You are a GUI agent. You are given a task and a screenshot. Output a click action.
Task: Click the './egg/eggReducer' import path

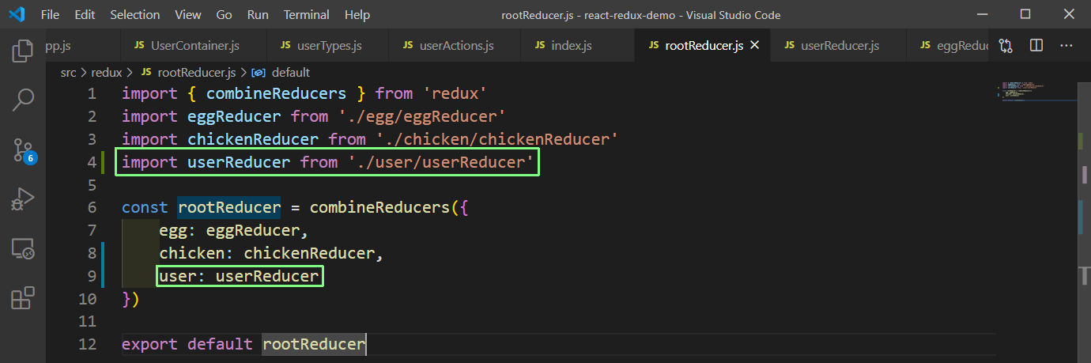(x=421, y=116)
